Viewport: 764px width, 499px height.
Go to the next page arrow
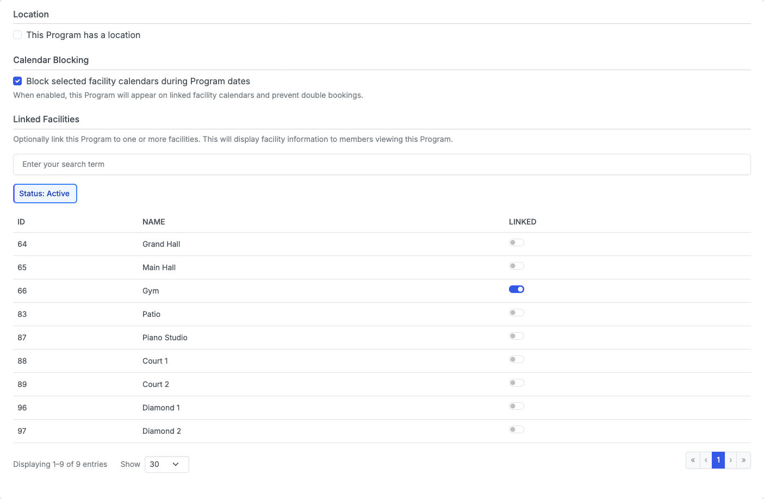[x=731, y=460]
